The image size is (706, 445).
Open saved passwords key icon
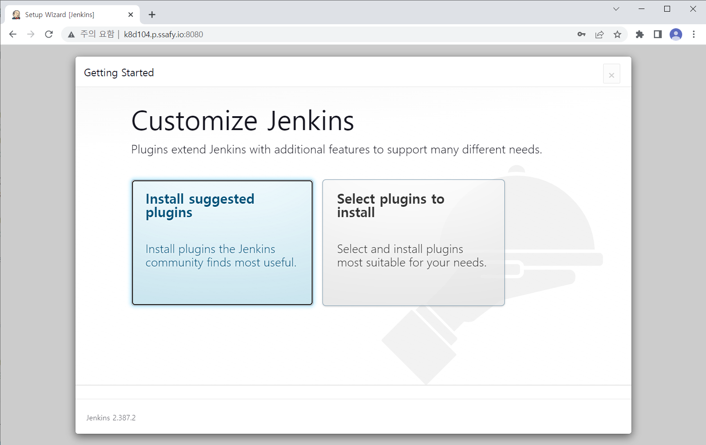pos(582,35)
